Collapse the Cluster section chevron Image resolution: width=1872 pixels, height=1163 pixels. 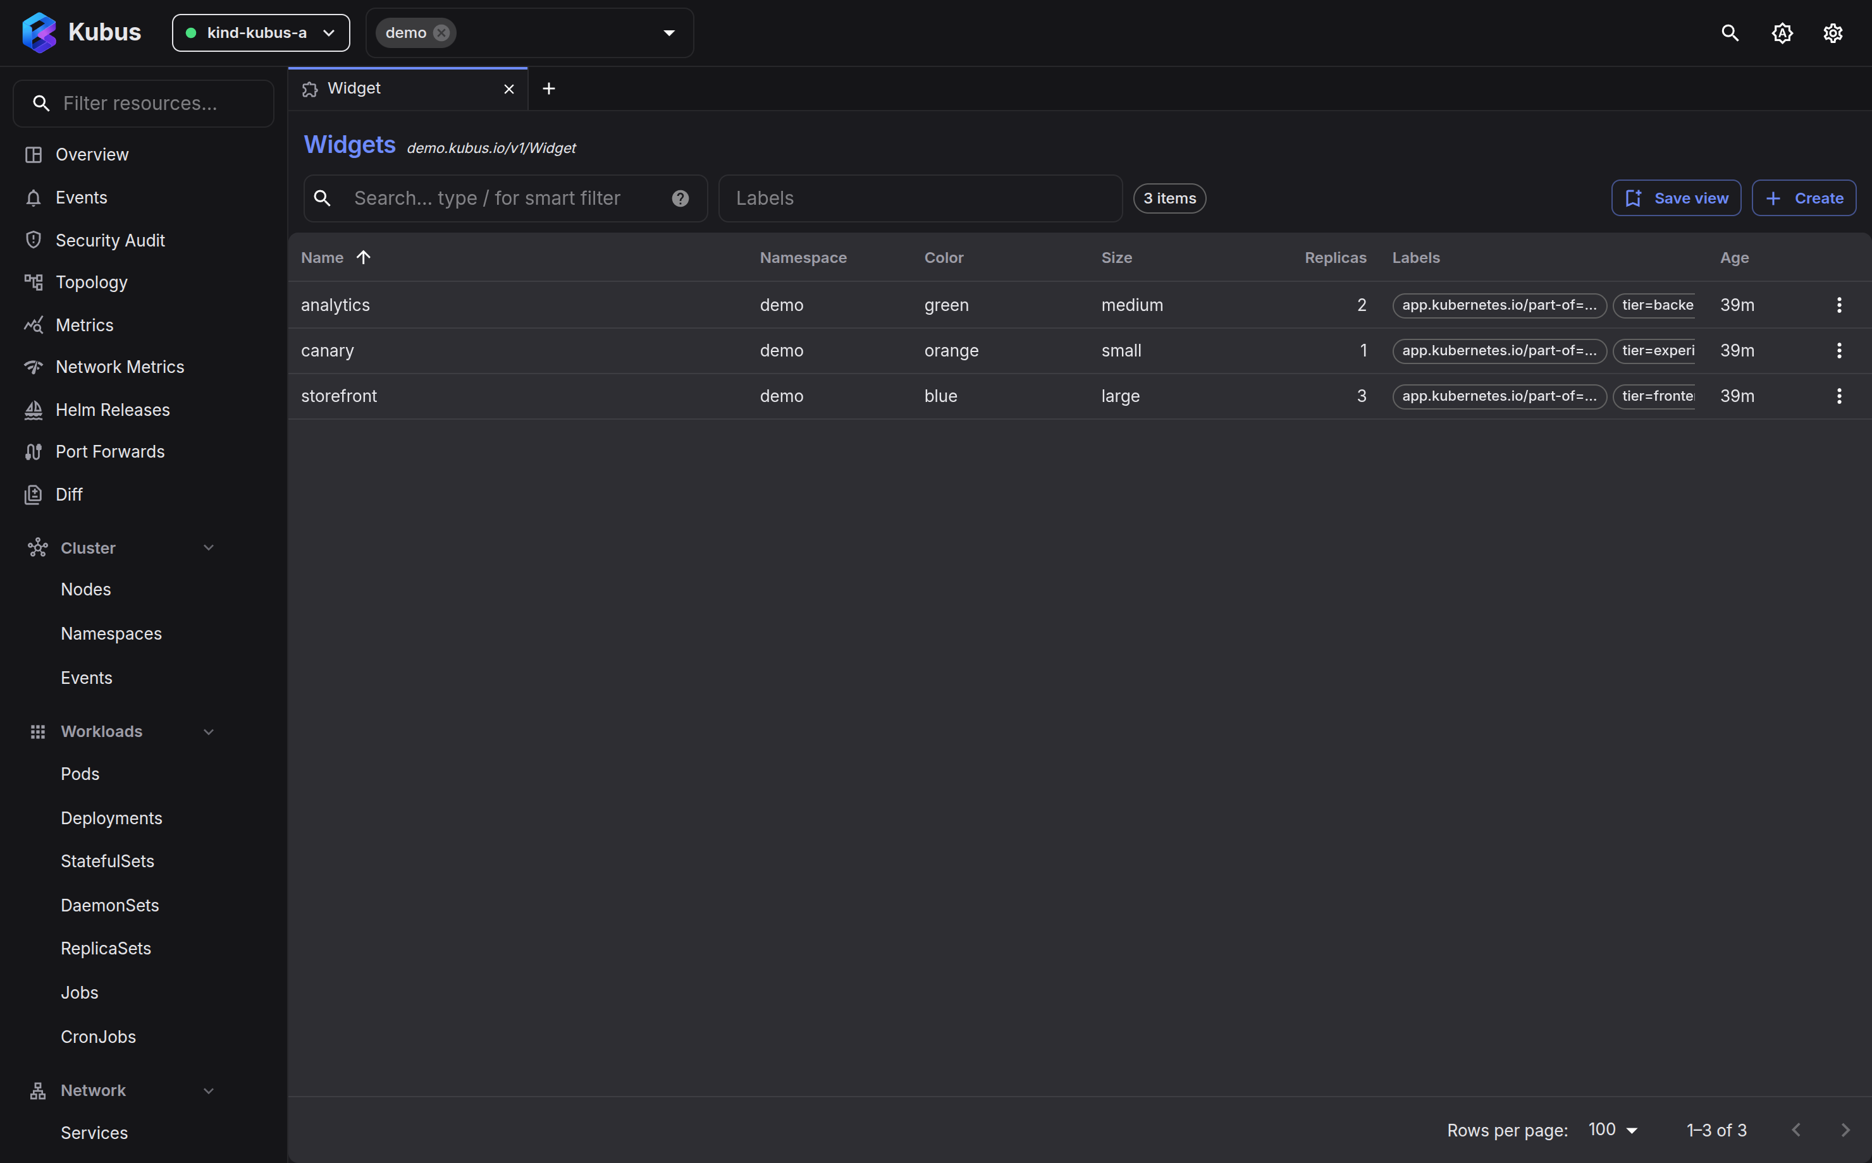[x=209, y=547]
